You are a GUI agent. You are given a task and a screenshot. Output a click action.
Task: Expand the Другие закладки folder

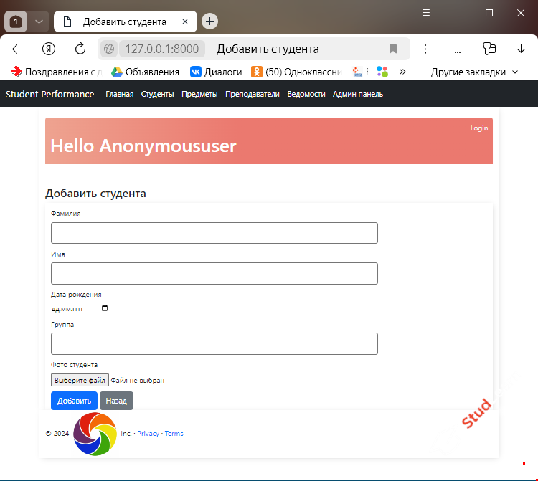(474, 72)
